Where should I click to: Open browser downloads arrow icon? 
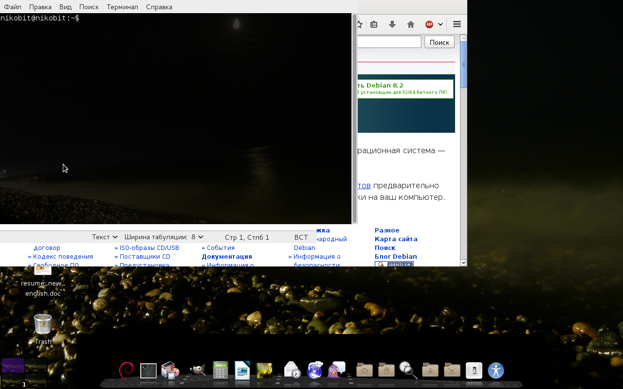click(392, 24)
